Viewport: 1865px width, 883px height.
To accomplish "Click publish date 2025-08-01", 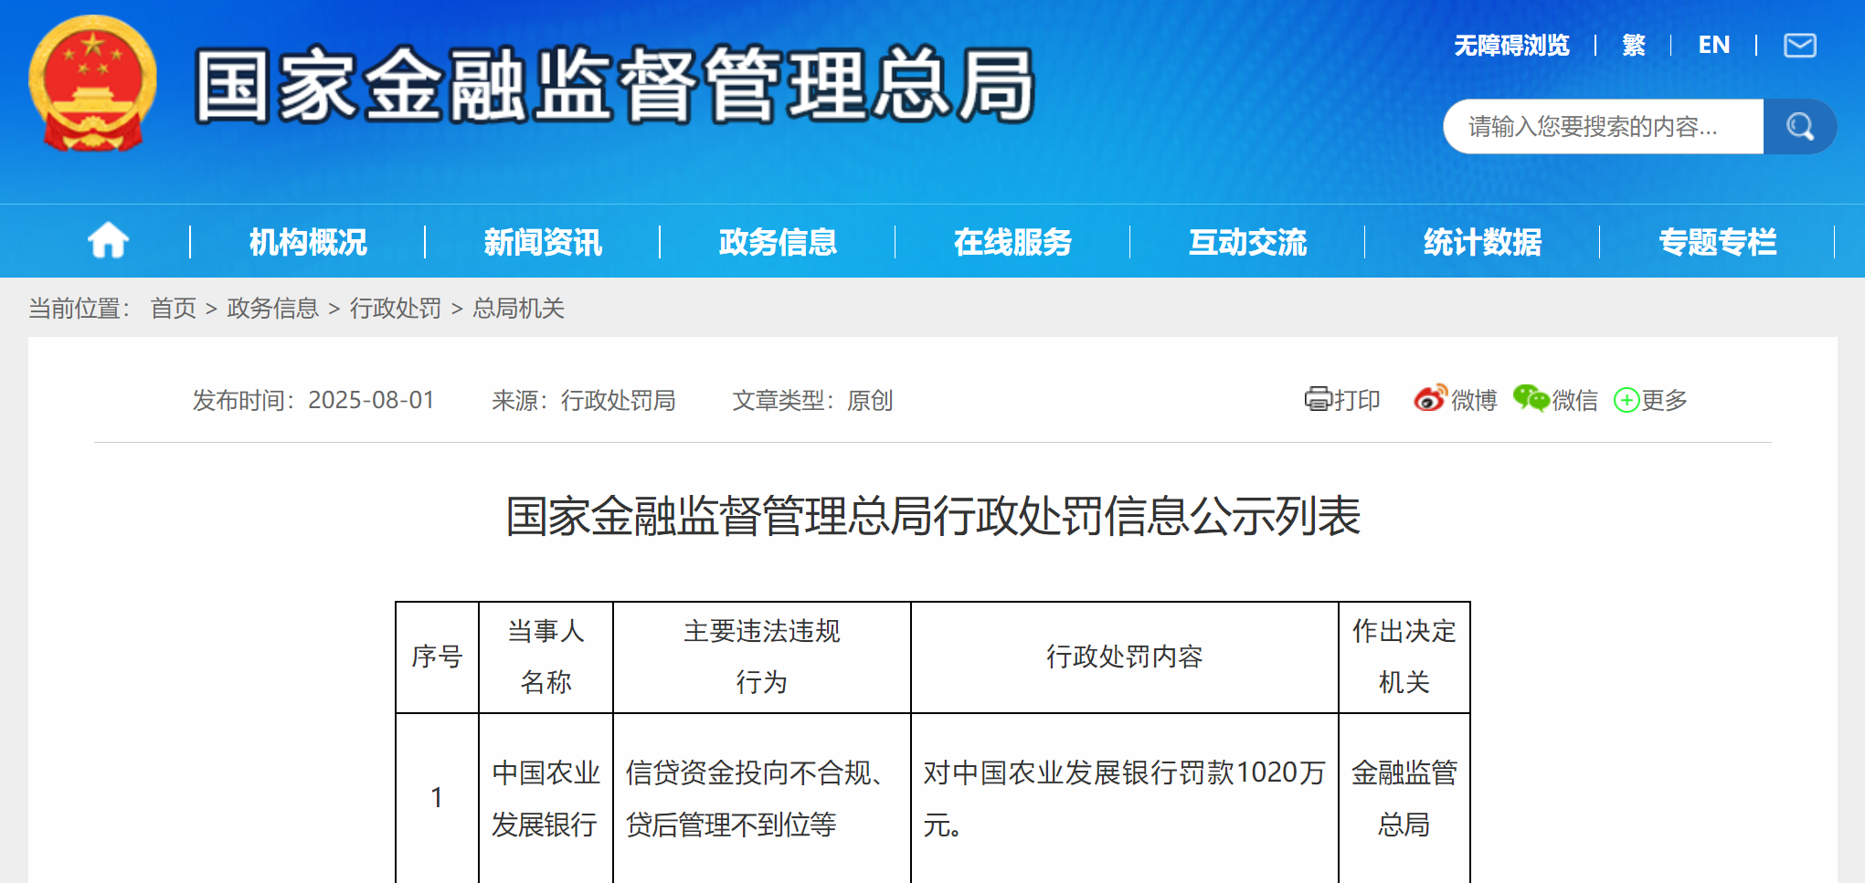I will point(371,400).
